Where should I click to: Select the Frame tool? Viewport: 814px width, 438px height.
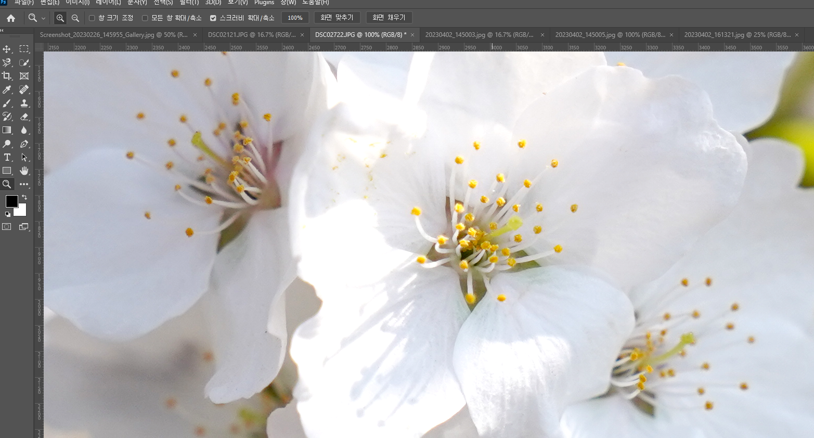[24, 76]
